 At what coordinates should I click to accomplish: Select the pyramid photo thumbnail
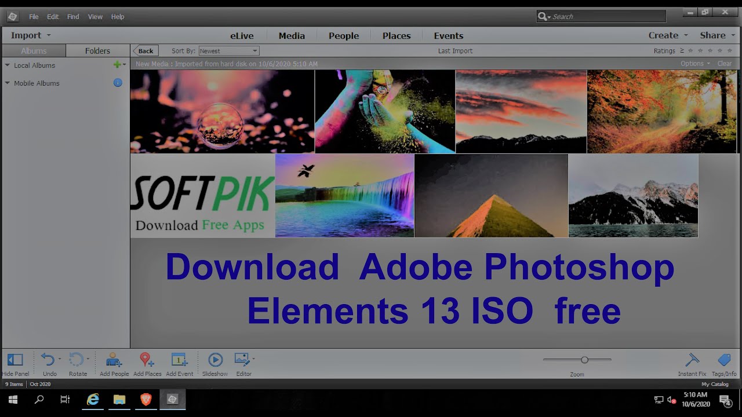point(492,196)
